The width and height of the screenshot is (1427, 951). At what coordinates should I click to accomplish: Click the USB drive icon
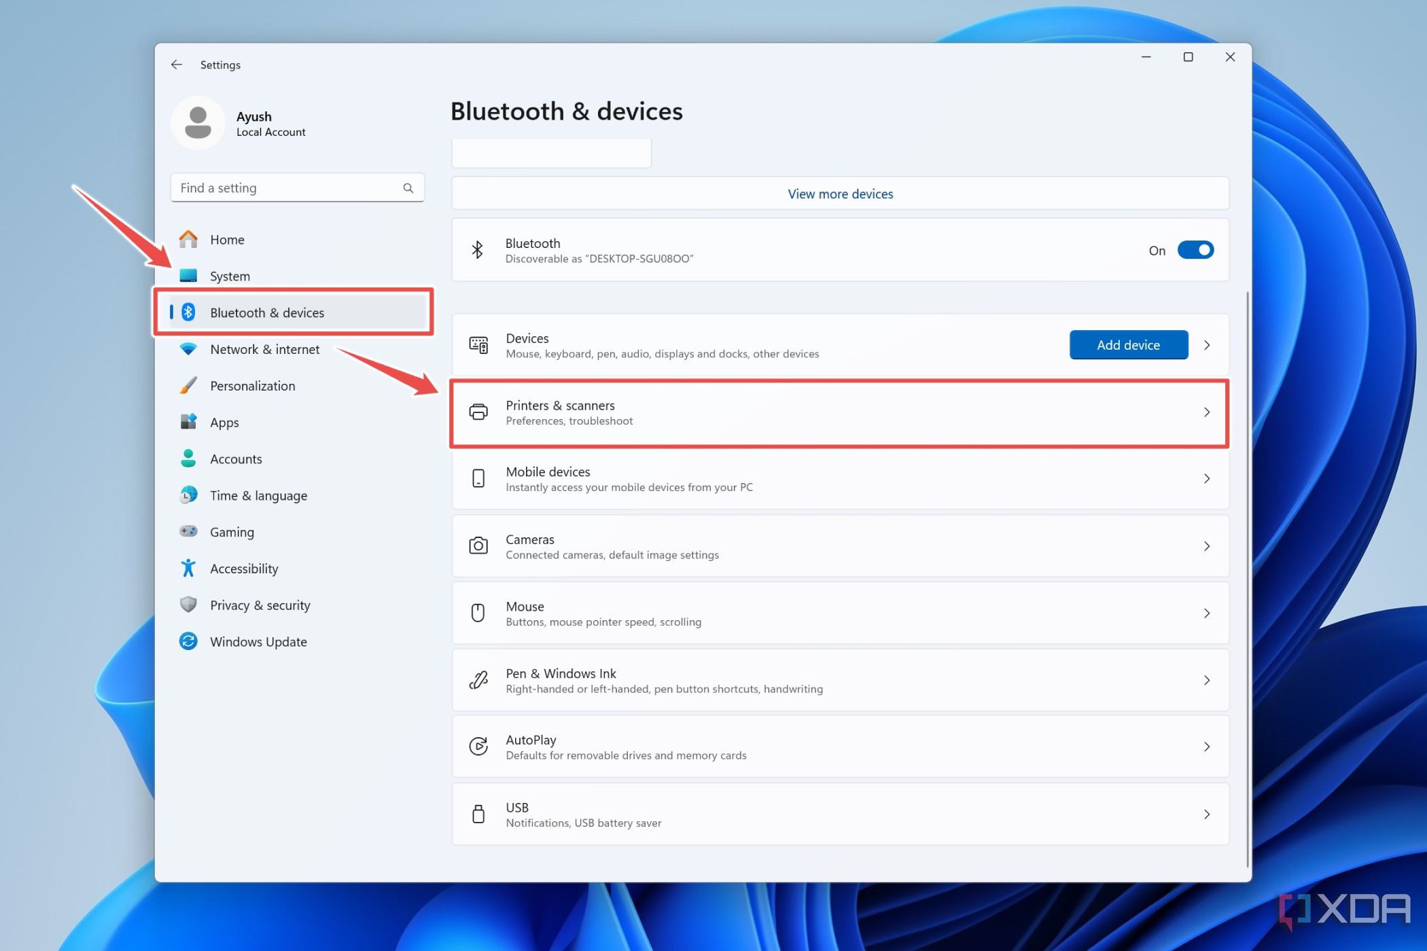[478, 814]
